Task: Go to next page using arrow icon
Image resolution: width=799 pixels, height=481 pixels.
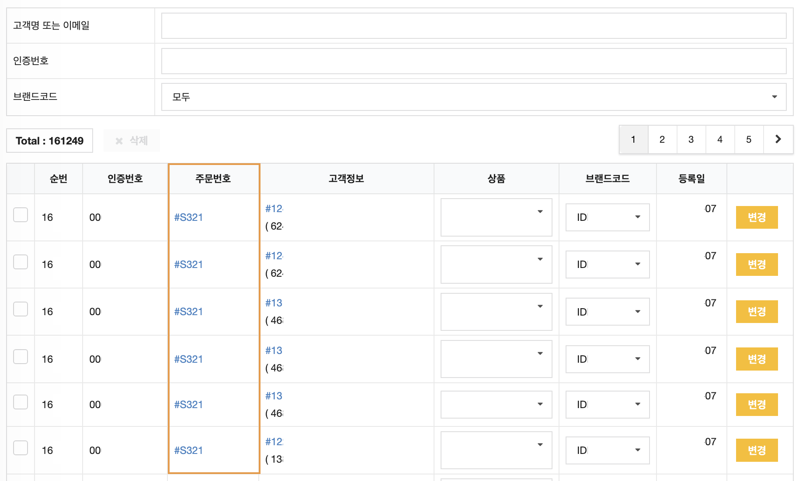Action: pos(778,139)
